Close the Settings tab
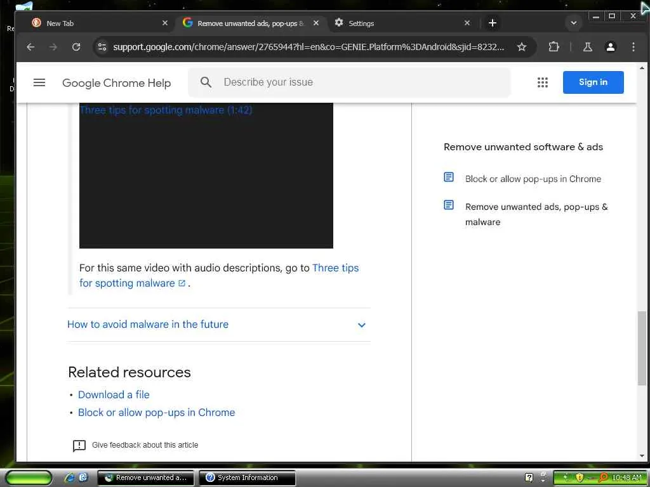 pos(467,23)
